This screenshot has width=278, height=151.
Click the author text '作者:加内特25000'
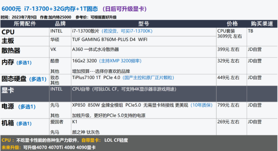click(x=55, y=17)
